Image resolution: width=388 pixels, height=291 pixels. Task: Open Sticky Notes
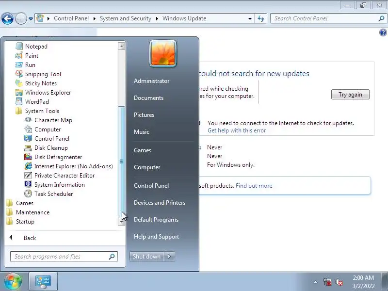[36, 83]
